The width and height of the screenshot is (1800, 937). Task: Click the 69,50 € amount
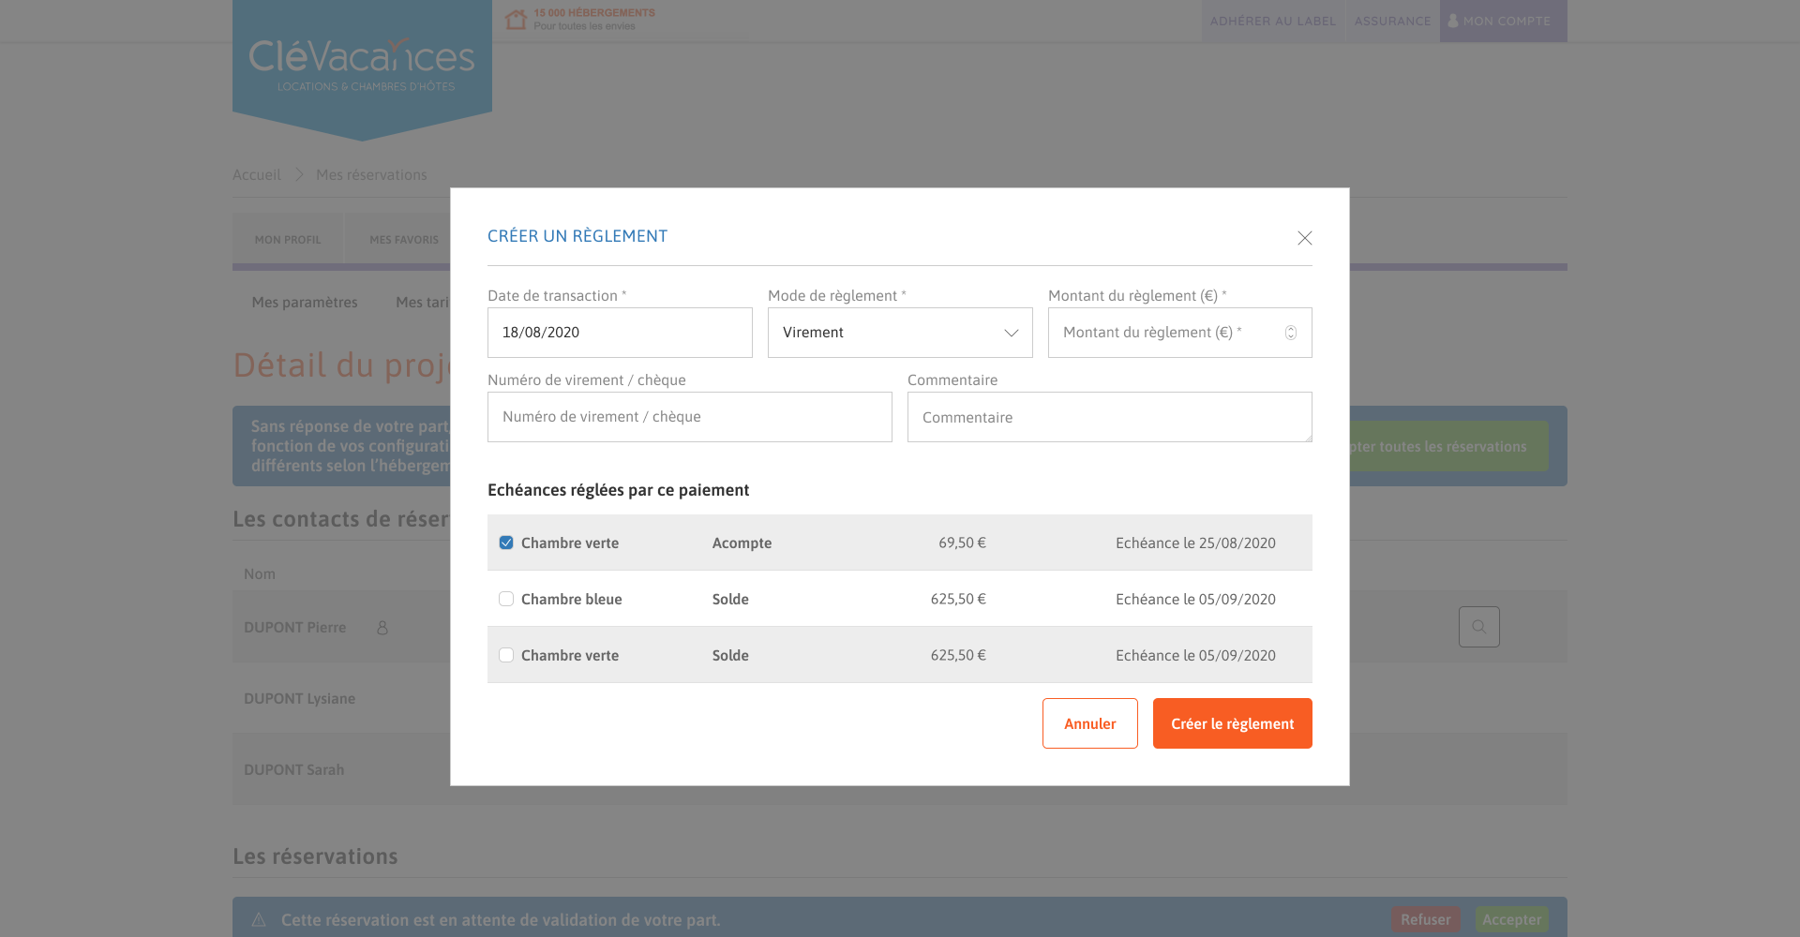pyautogui.click(x=962, y=543)
